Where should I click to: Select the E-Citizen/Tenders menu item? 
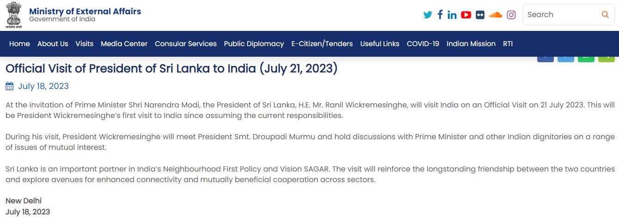click(322, 44)
